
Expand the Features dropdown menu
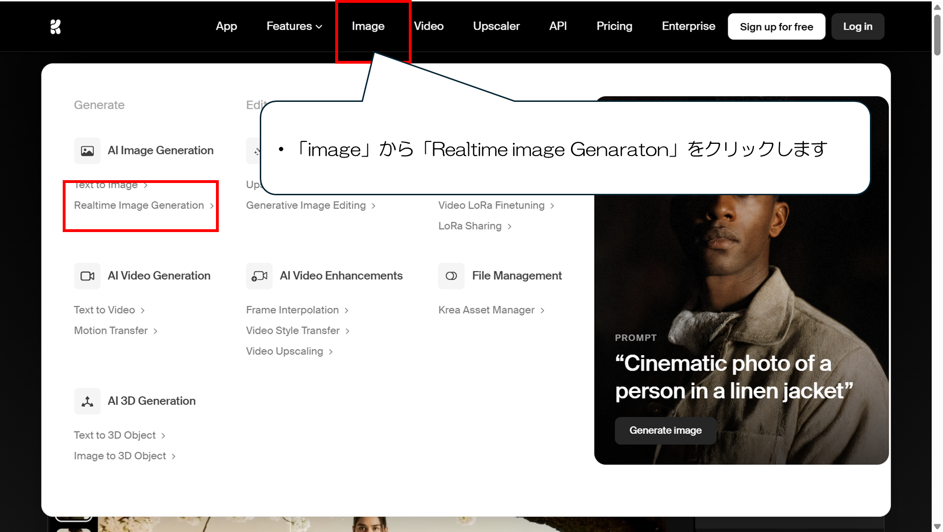coord(294,26)
